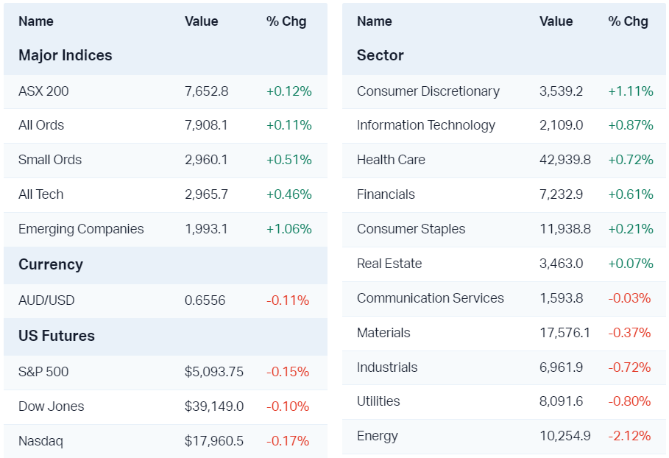
Task: Click the All Tech index name
Action: 41,194
